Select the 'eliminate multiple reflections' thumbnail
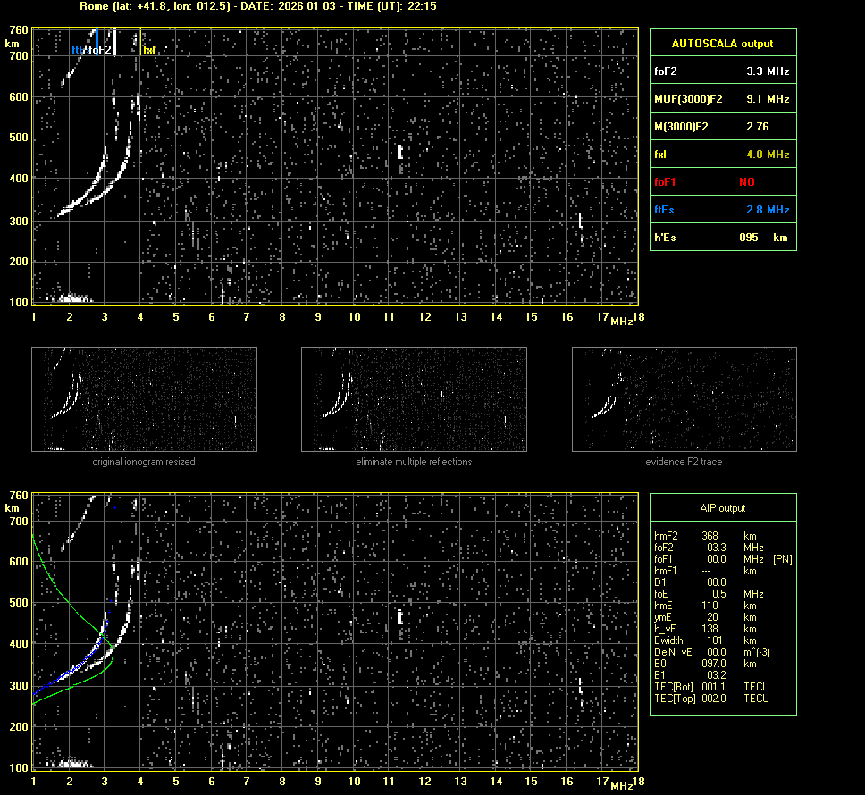Image resolution: width=865 pixels, height=795 pixels. pos(414,399)
